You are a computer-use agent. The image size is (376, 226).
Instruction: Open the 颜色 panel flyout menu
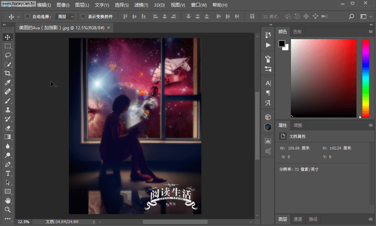[x=370, y=31]
